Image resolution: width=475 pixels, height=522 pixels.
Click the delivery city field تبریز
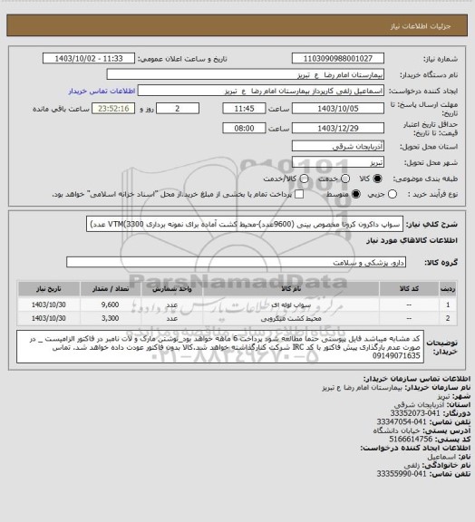(338, 162)
